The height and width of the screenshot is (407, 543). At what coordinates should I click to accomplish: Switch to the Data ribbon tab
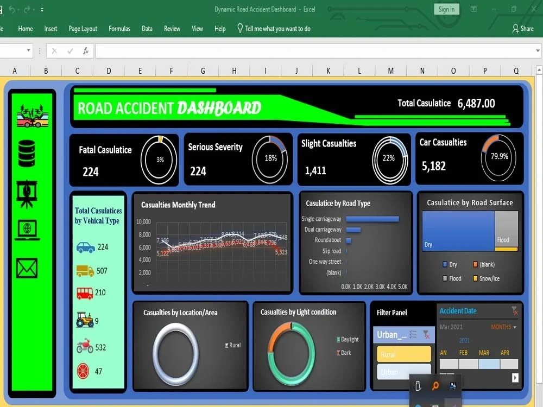coord(147,29)
